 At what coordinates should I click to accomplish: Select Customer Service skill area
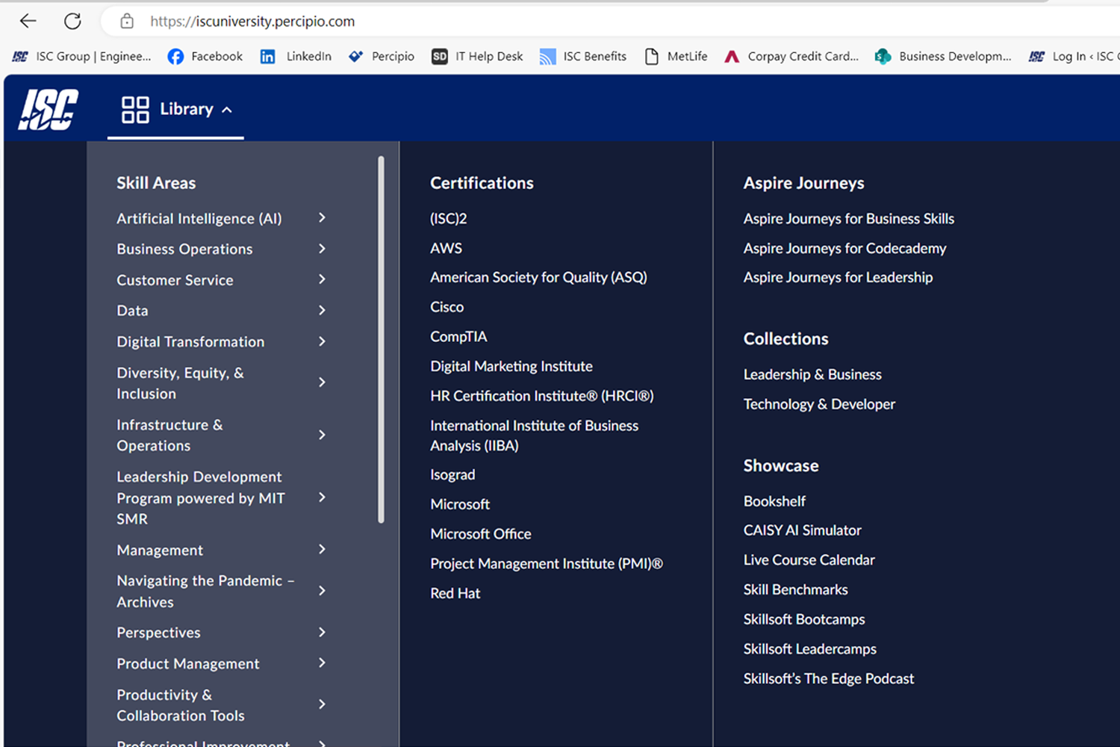pyautogui.click(x=175, y=280)
